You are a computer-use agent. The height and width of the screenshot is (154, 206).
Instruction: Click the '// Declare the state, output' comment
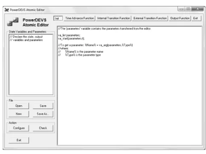(x=26, y=37)
